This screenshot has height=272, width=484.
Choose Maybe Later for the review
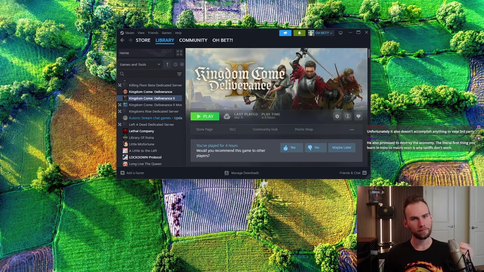coord(341,148)
